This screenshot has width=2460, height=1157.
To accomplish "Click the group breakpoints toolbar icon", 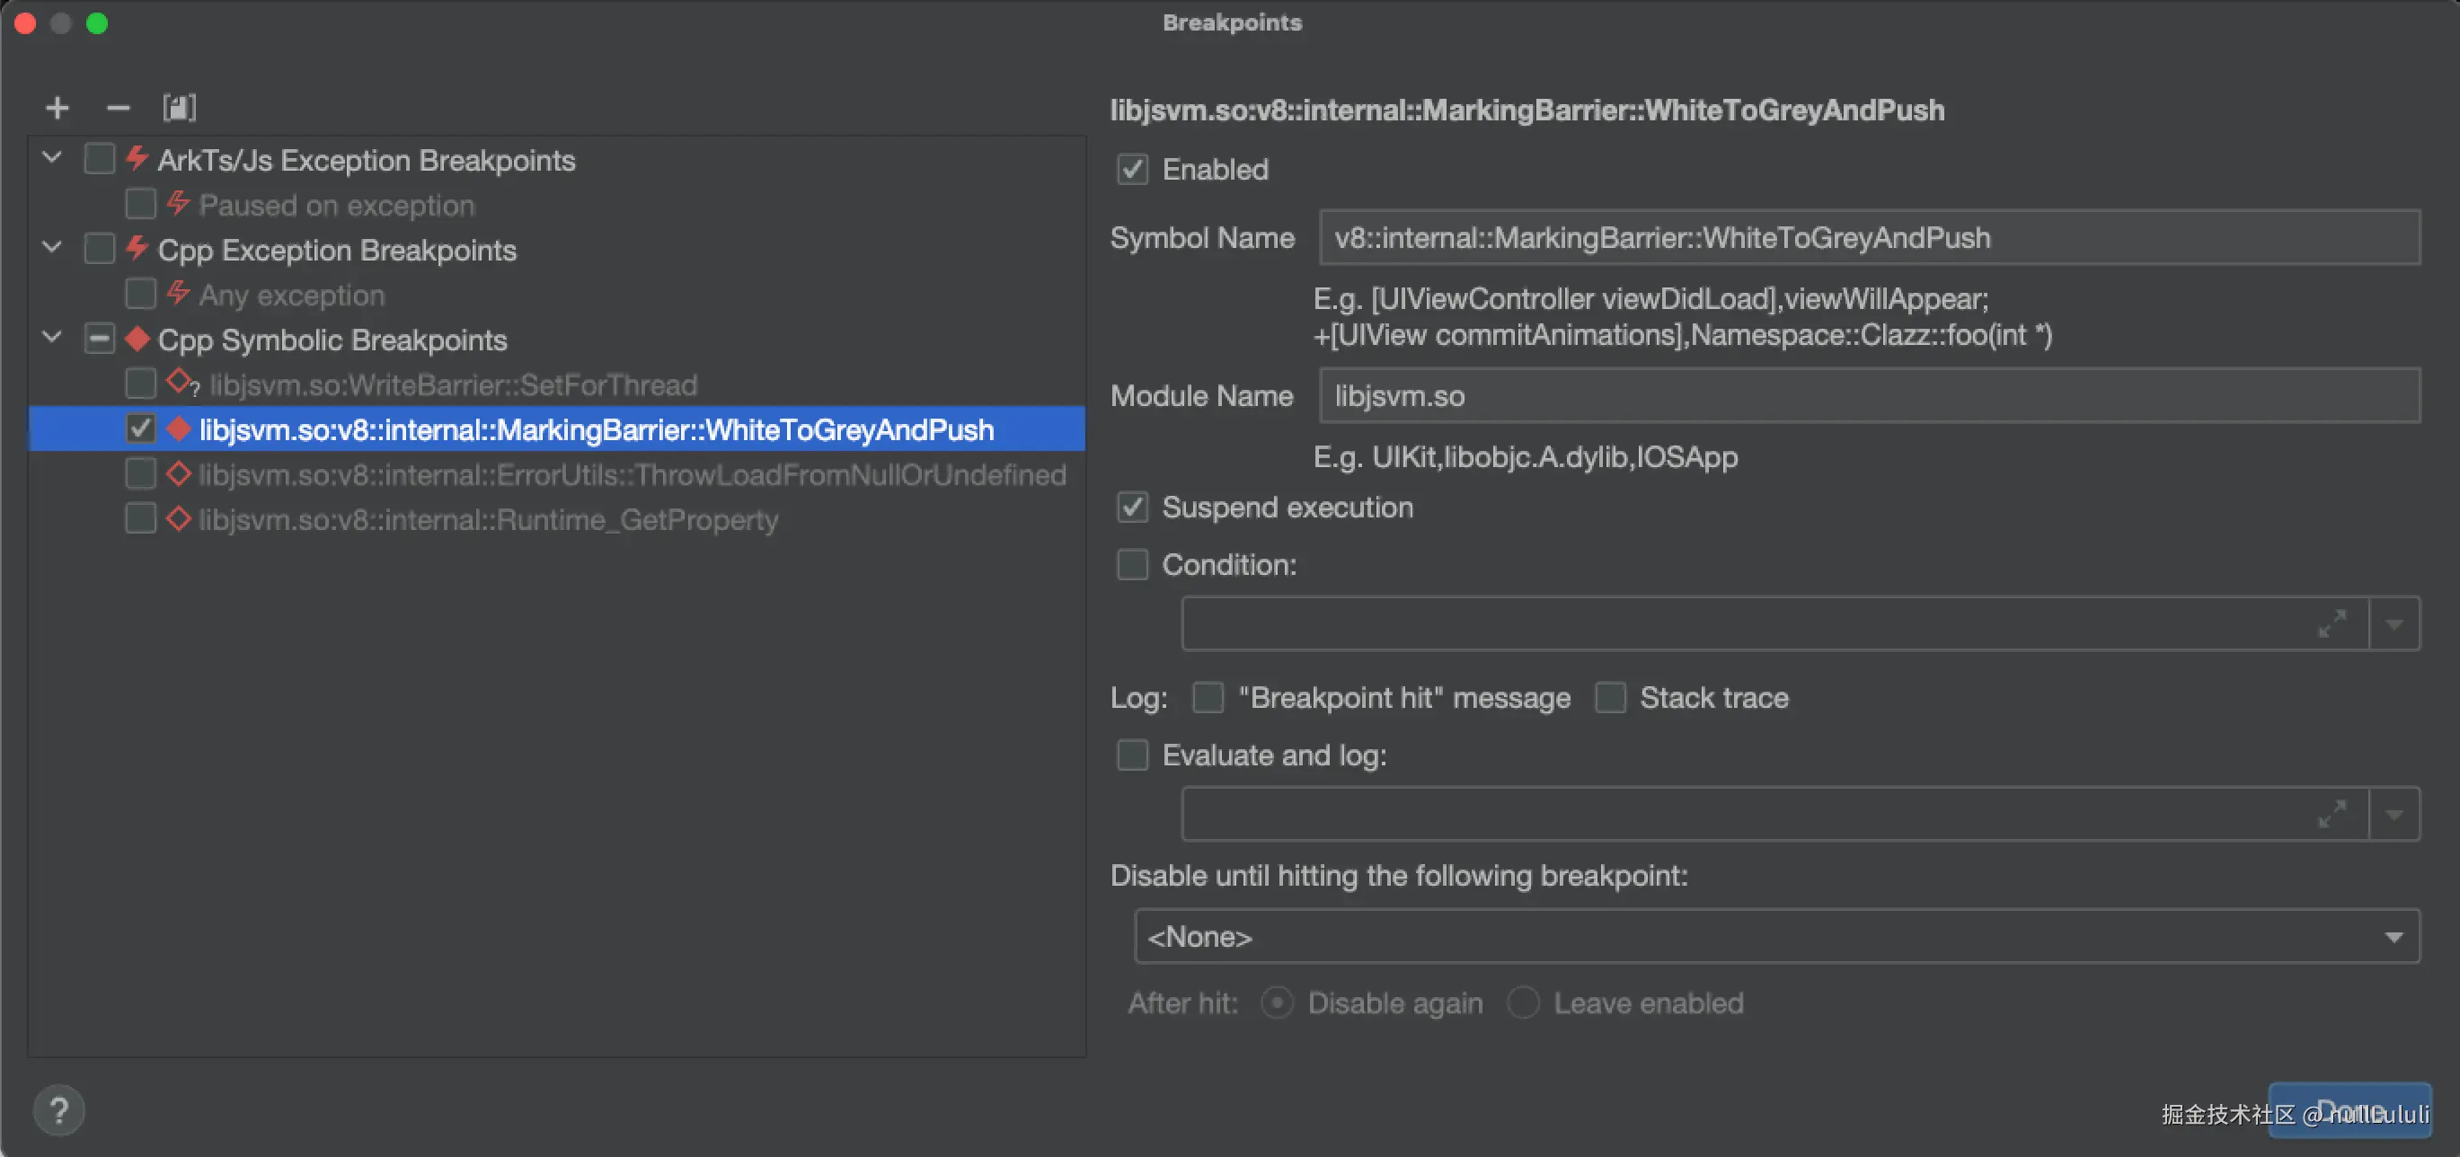I will pyautogui.click(x=179, y=108).
